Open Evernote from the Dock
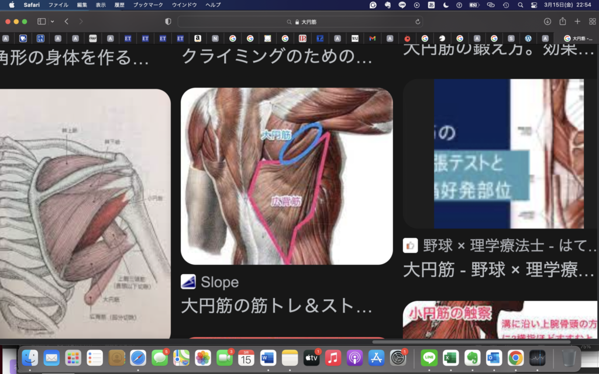Viewport: 599px width, 374px height. point(473,358)
